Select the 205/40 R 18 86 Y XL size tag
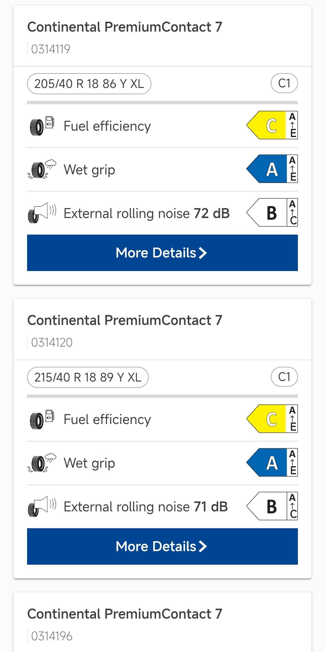 click(89, 84)
